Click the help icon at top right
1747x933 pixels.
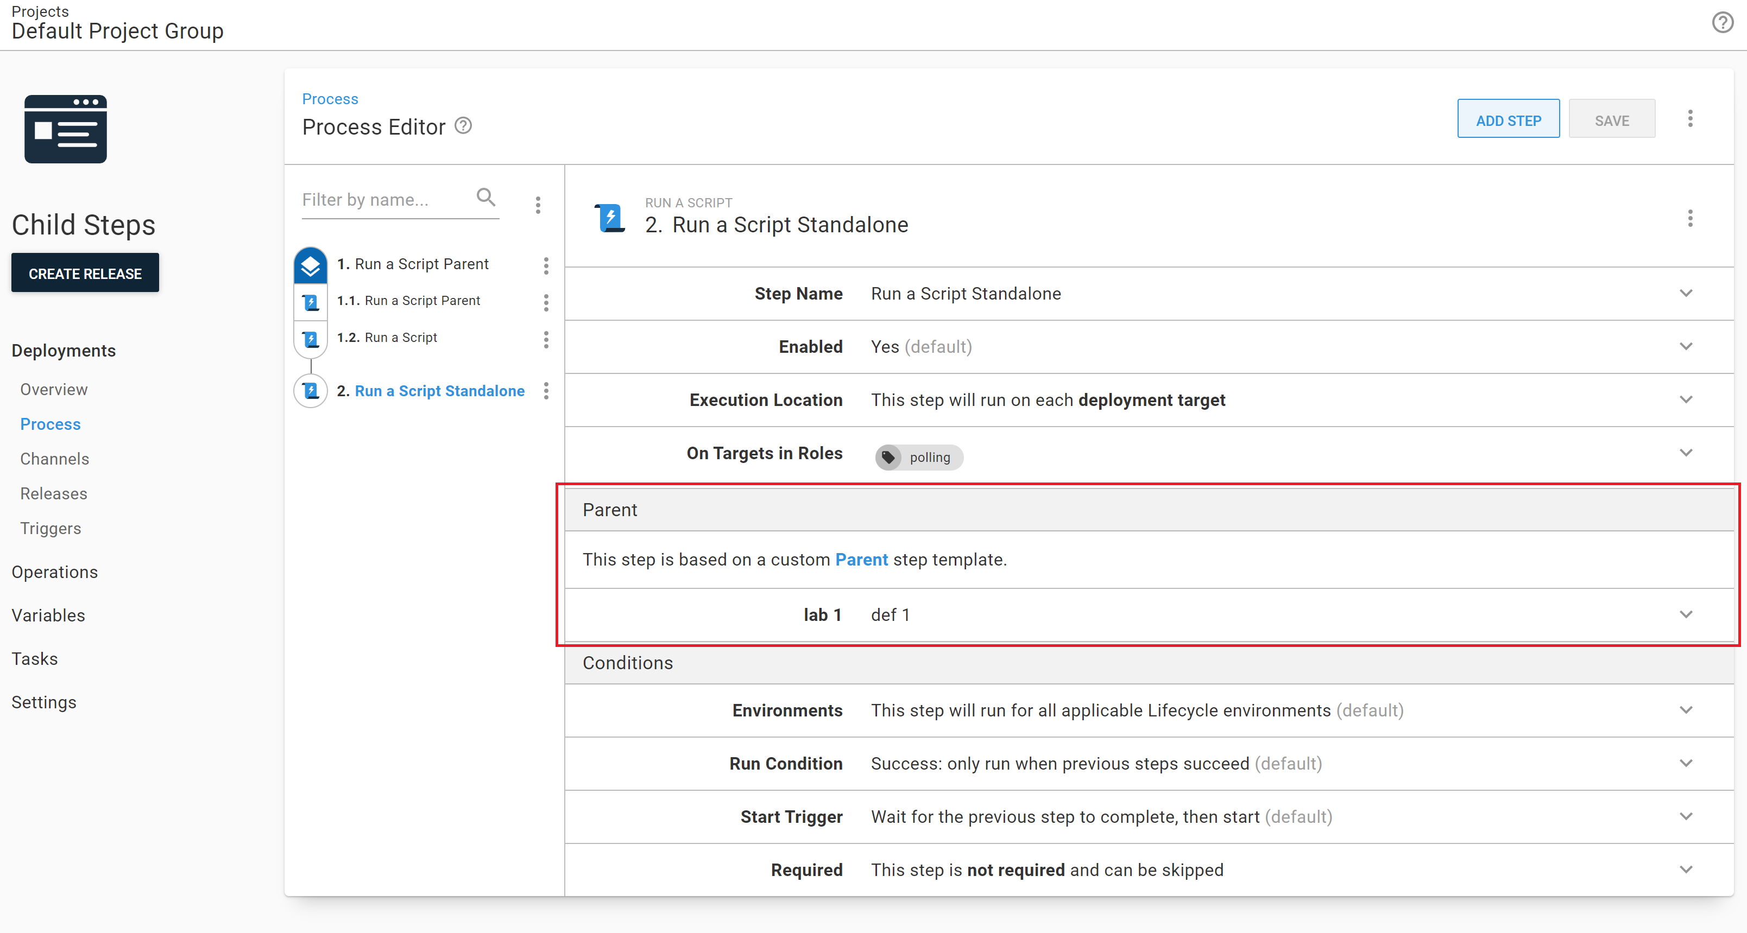point(1723,23)
